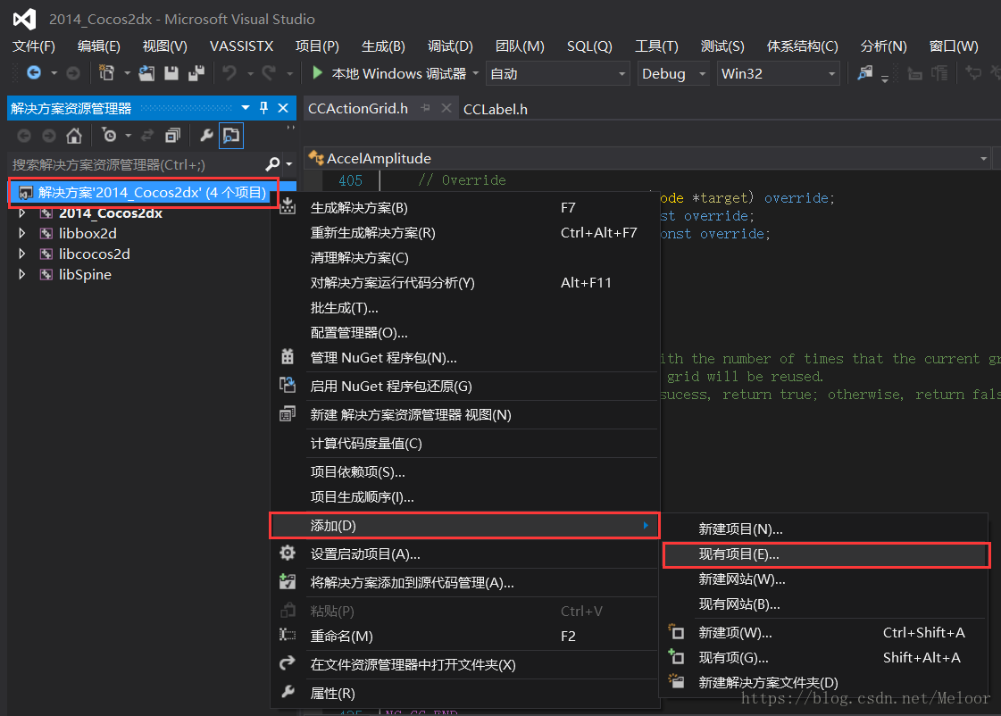Click the Properties wrench icon in Solution Explorer toolbar
Screen dimensions: 1001x716
point(206,136)
